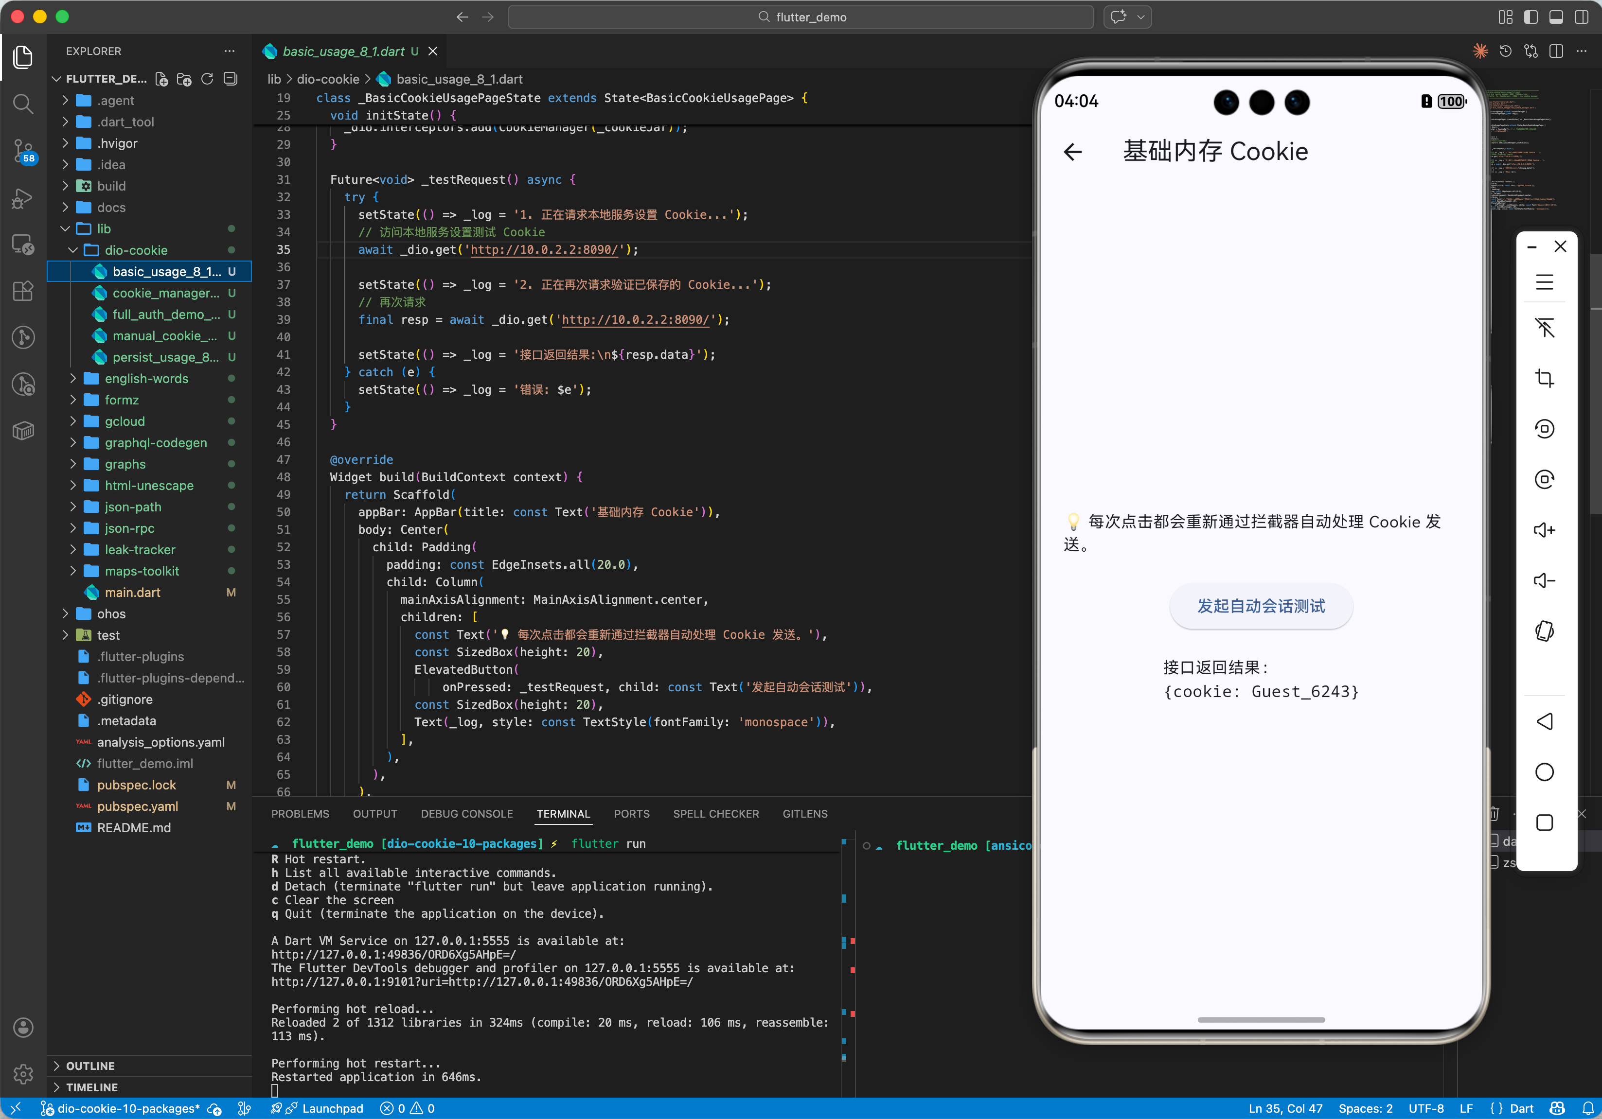Toggle the primary side bar layout icon
Viewport: 1602px width, 1119px height.
click(x=1530, y=17)
